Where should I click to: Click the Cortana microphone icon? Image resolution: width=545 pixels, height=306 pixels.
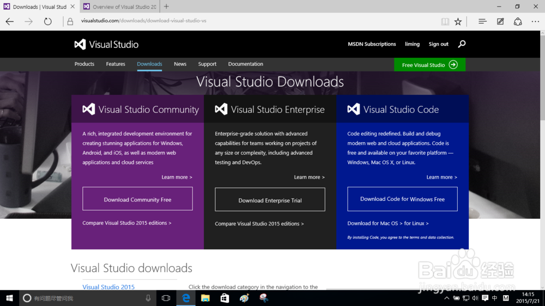[148, 298]
